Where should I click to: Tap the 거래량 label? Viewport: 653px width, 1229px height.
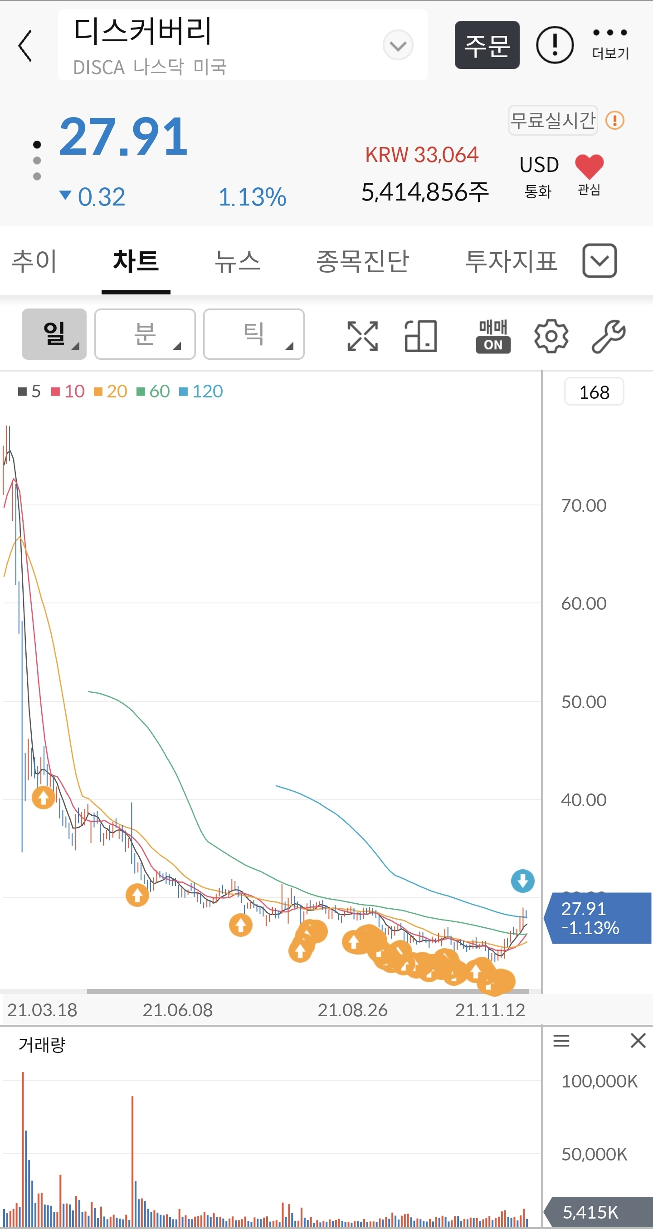click(x=42, y=1045)
